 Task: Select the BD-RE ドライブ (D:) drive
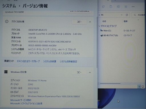pos(109,35)
